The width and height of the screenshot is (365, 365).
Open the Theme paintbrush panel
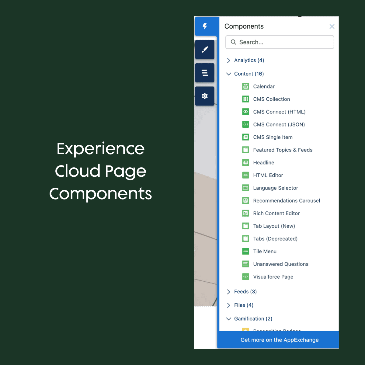tap(205, 50)
